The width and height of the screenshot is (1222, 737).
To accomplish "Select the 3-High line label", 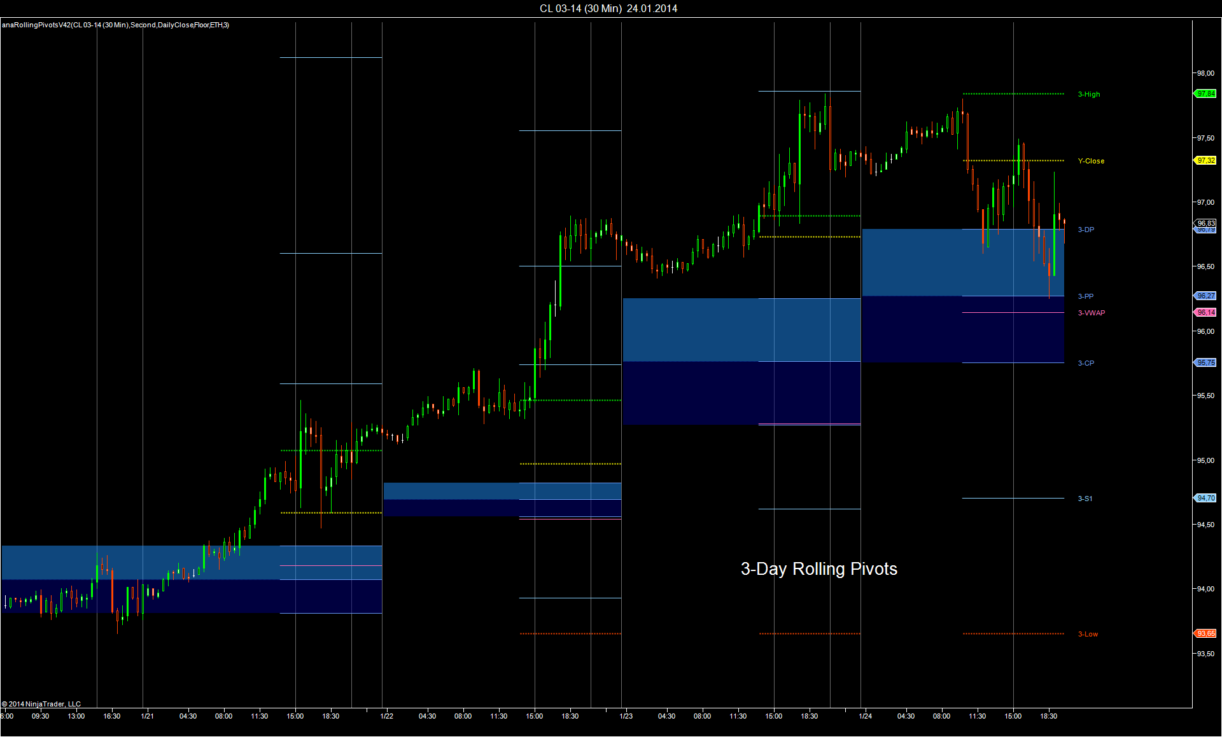I will (1088, 94).
